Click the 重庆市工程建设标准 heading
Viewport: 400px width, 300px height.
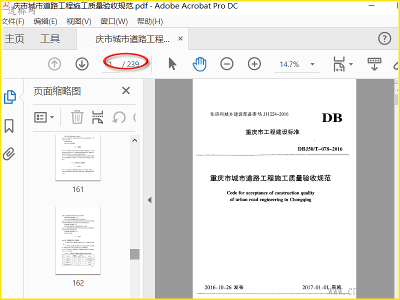(x=272, y=132)
